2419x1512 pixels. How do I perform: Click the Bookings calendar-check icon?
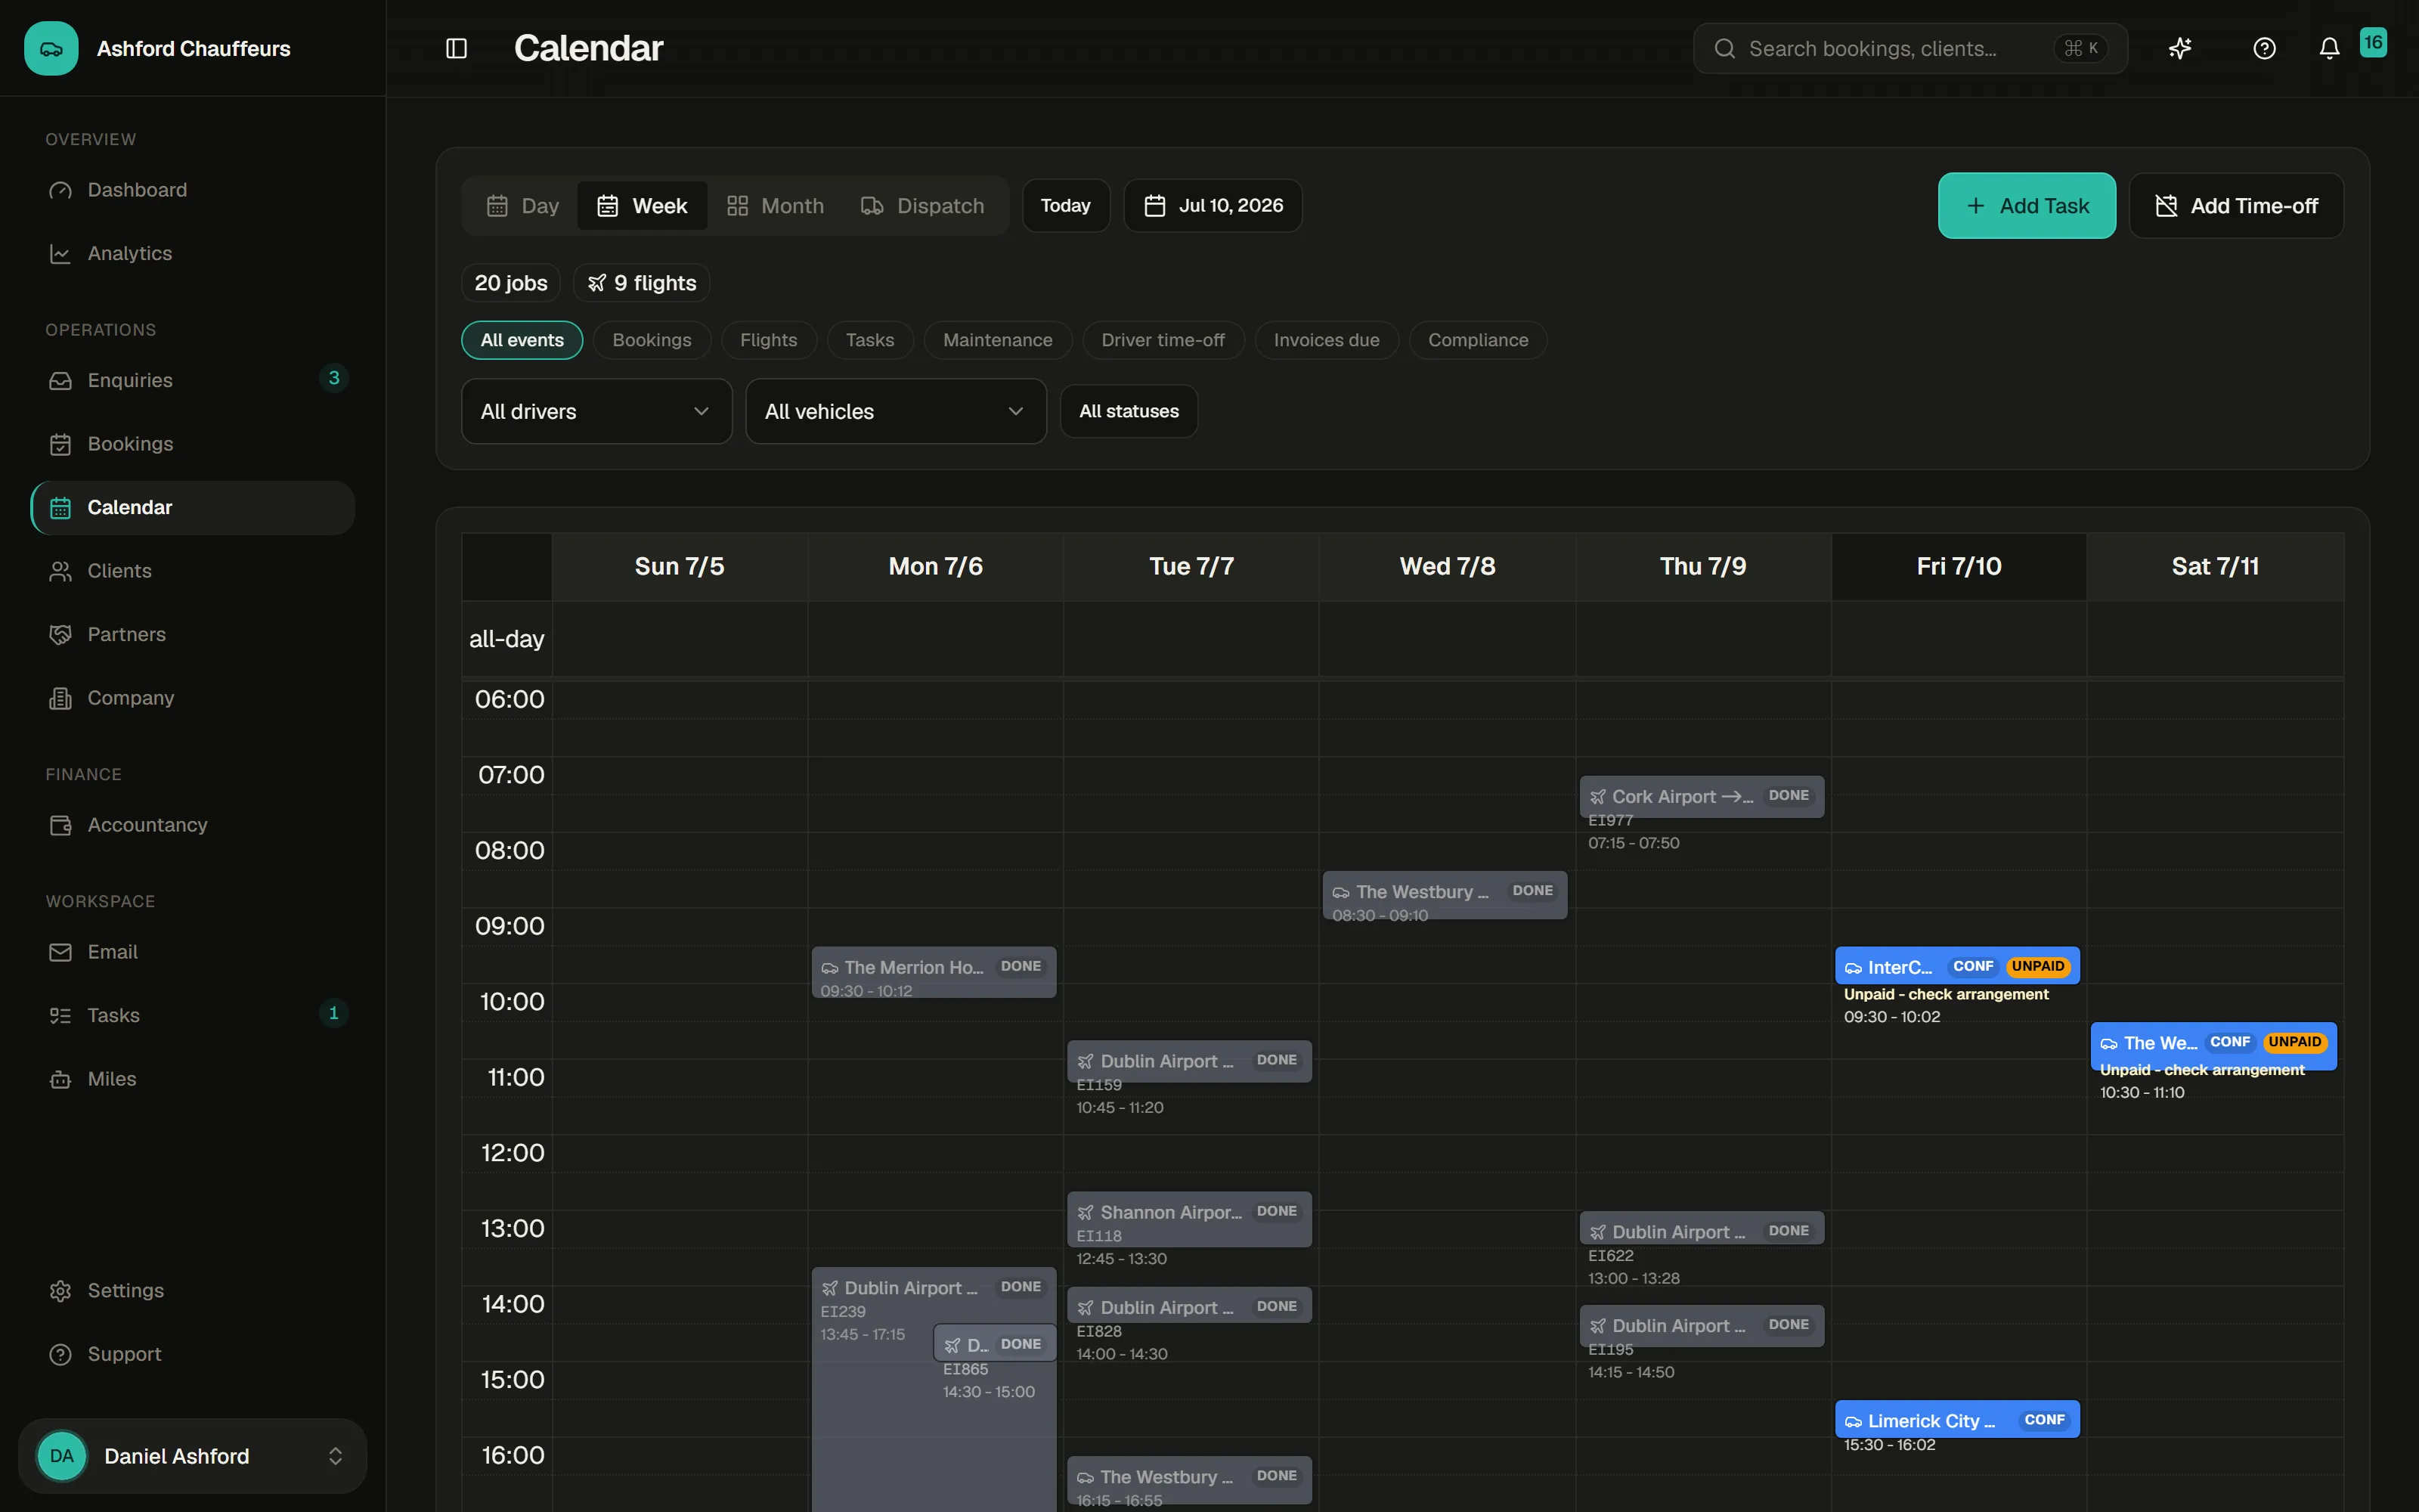[60, 444]
